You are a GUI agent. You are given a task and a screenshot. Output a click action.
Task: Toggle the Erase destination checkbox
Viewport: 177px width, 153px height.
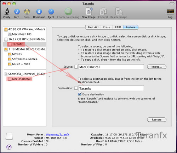pyautogui.click(x=80, y=94)
